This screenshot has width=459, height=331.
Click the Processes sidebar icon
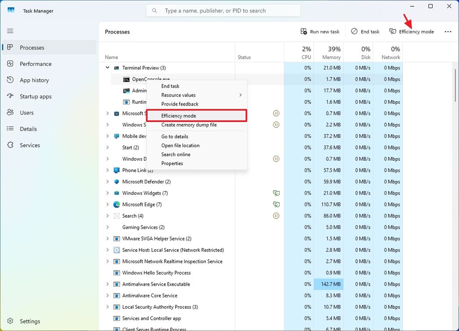pos(10,47)
